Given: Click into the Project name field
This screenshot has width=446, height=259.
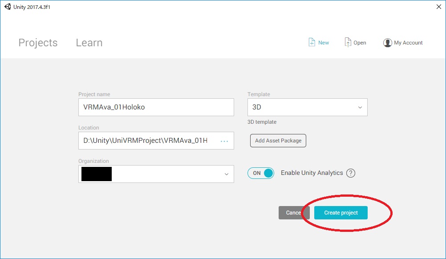Looking at the screenshot, I should pos(156,107).
